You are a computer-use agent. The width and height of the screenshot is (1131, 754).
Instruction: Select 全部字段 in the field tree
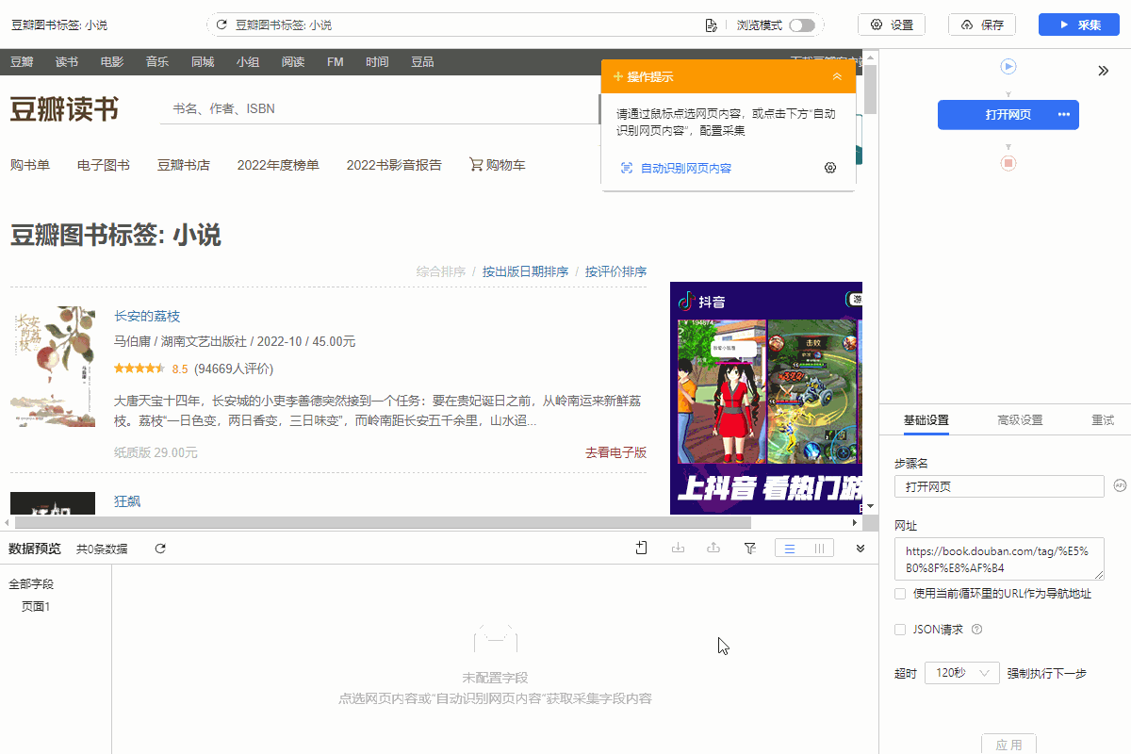31,584
